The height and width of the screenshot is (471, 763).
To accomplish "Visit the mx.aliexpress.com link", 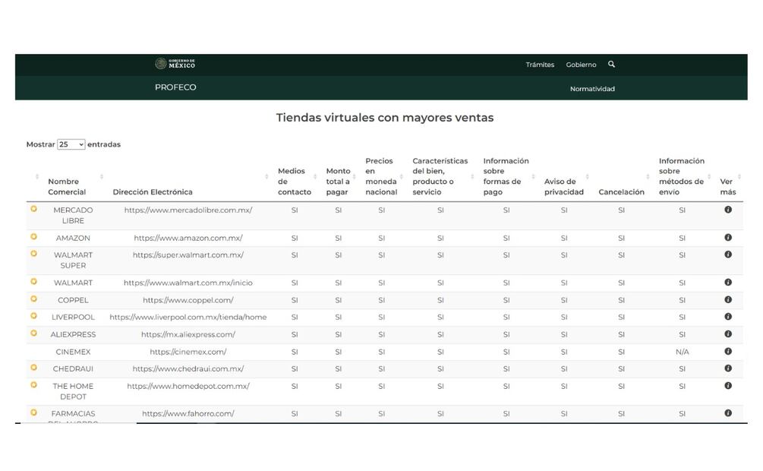I will [188, 334].
